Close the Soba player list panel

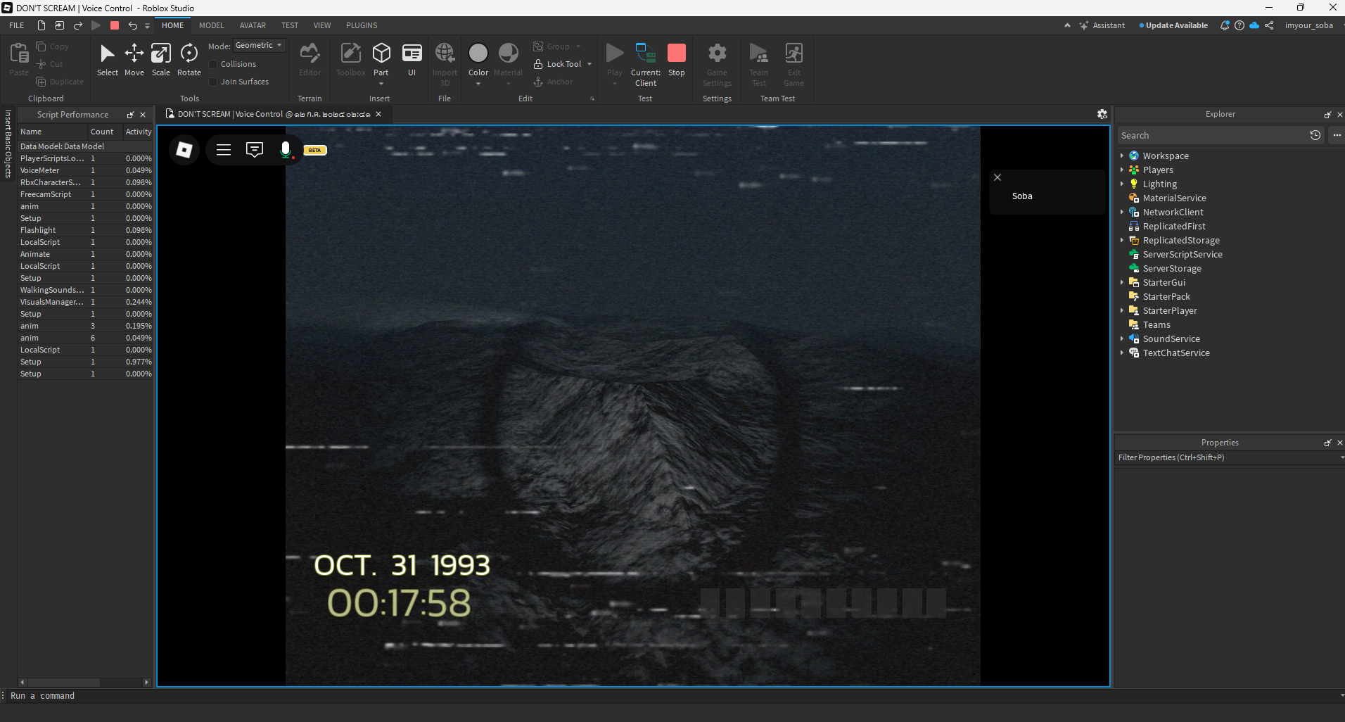click(997, 177)
